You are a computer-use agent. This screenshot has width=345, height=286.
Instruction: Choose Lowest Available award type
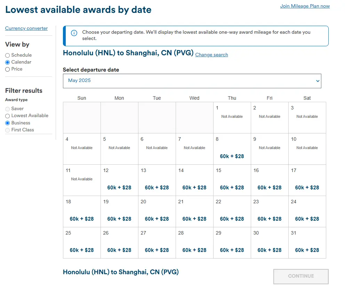tap(8, 116)
